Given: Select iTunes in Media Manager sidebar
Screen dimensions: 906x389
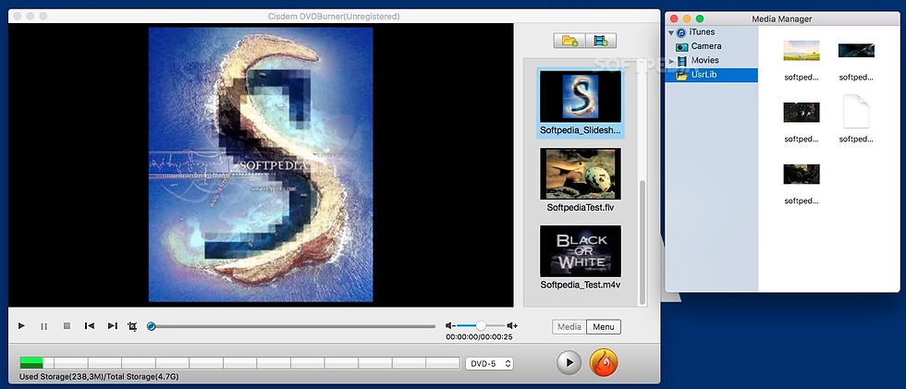Looking at the screenshot, I should (x=702, y=32).
